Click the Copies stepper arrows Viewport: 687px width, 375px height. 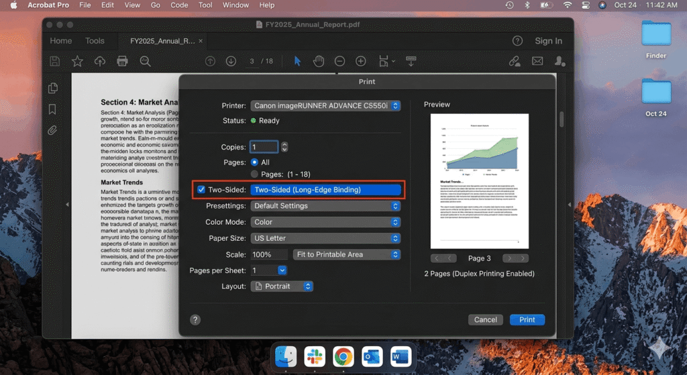pos(284,147)
